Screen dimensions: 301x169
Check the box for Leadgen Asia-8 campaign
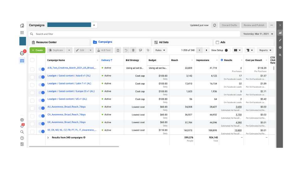[32, 77]
